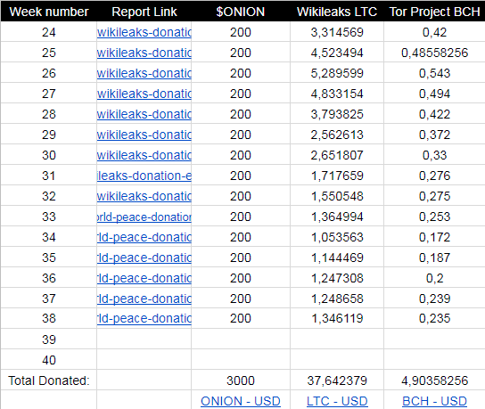The width and height of the screenshot is (485, 409).
Task: Select the 0,48558256 BCH cell
Action: coord(434,53)
